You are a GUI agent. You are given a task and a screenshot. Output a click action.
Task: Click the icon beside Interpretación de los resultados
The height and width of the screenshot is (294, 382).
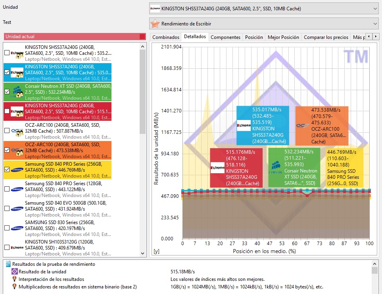click(15, 279)
